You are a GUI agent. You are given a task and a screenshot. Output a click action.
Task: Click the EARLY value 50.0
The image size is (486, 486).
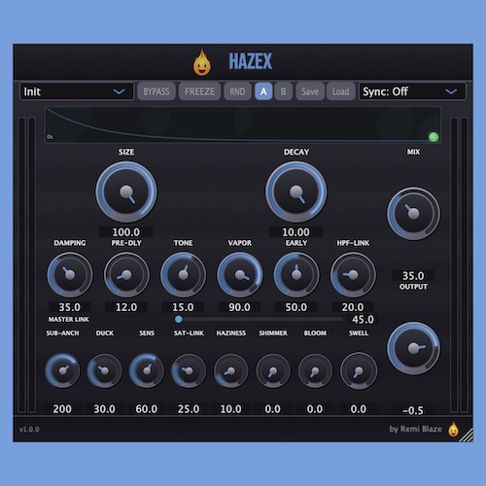tap(295, 307)
